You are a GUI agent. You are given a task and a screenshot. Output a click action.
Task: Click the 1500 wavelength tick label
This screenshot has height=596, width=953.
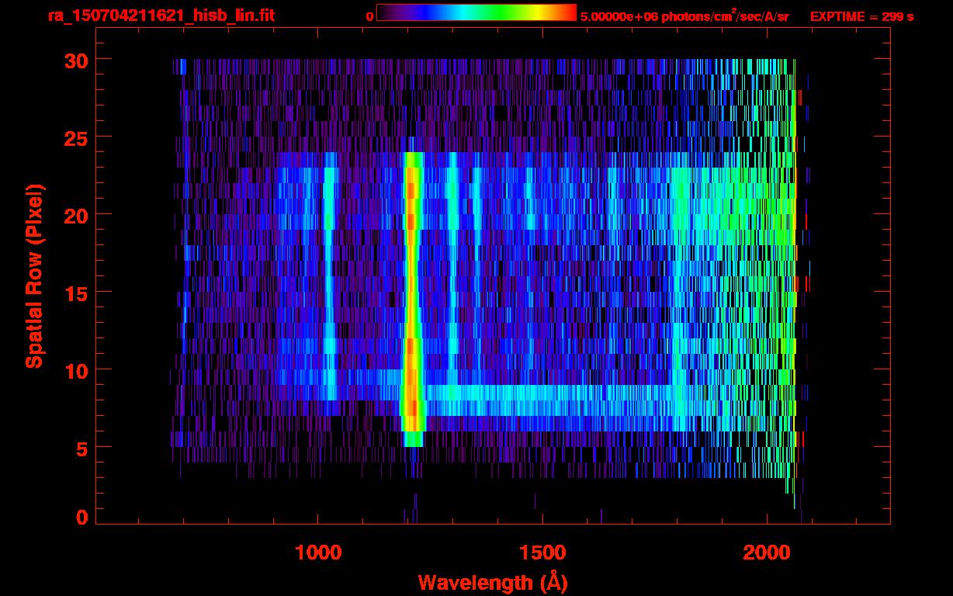click(542, 553)
